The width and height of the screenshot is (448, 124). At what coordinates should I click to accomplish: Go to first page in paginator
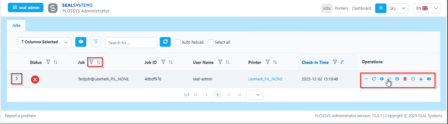click(196, 95)
